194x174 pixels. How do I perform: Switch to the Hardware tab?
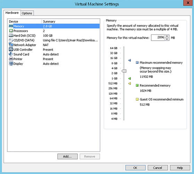pos(12,13)
